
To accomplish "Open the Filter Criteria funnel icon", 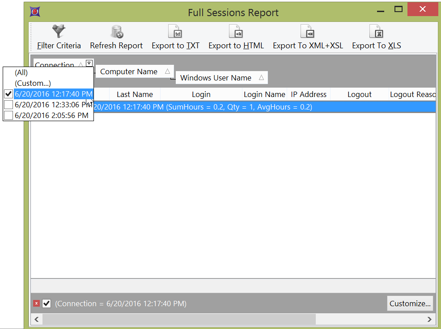I will point(59,32).
